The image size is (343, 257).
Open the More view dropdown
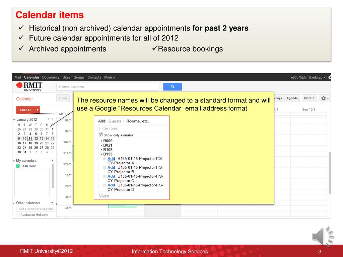click(x=309, y=98)
